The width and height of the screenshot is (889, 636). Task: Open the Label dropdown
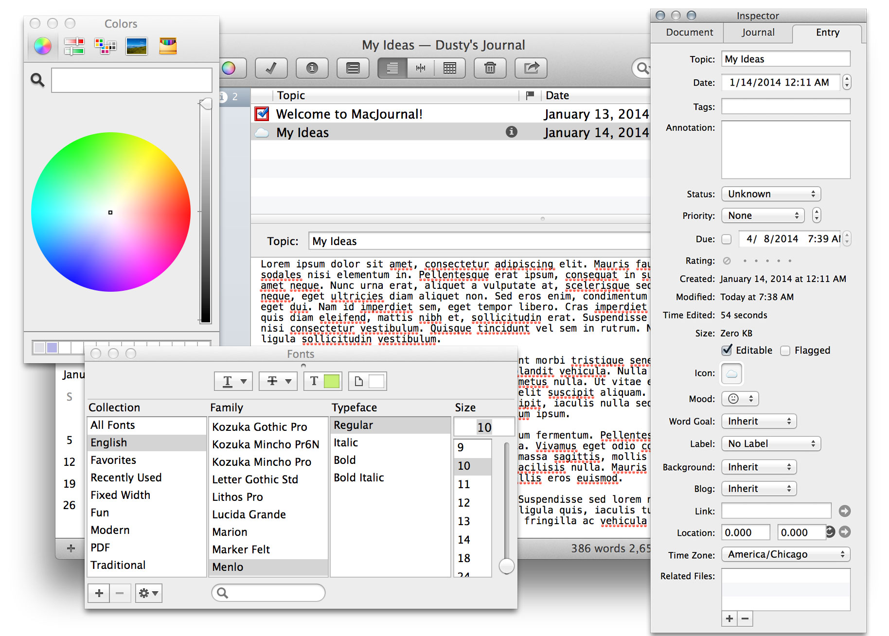(x=771, y=443)
